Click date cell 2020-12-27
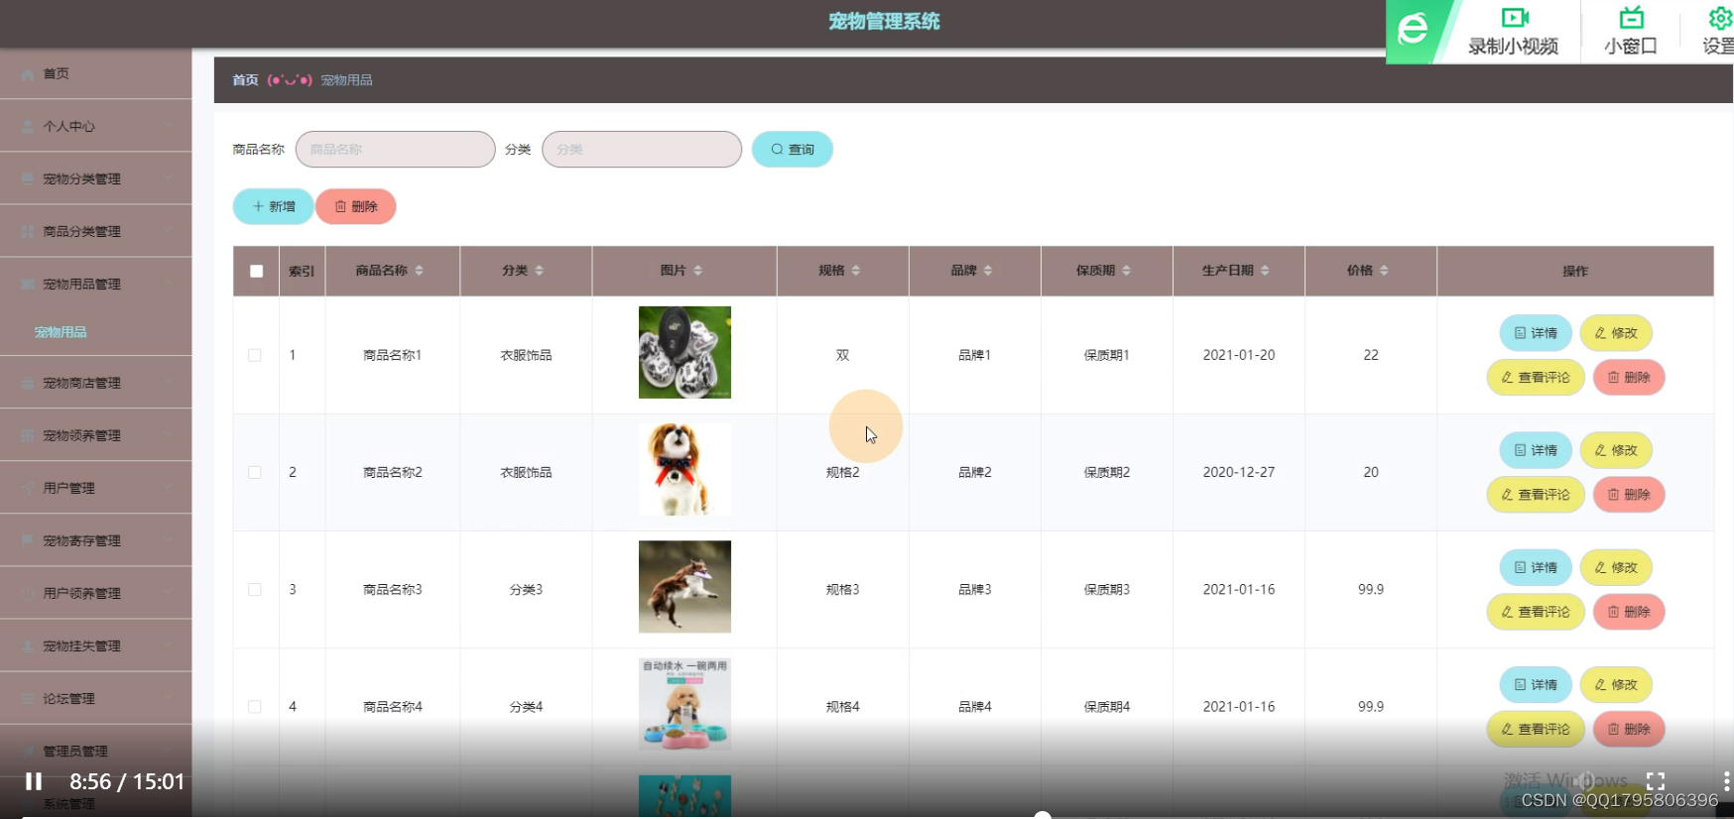This screenshot has width=1734, height=819. (1239, 473)
